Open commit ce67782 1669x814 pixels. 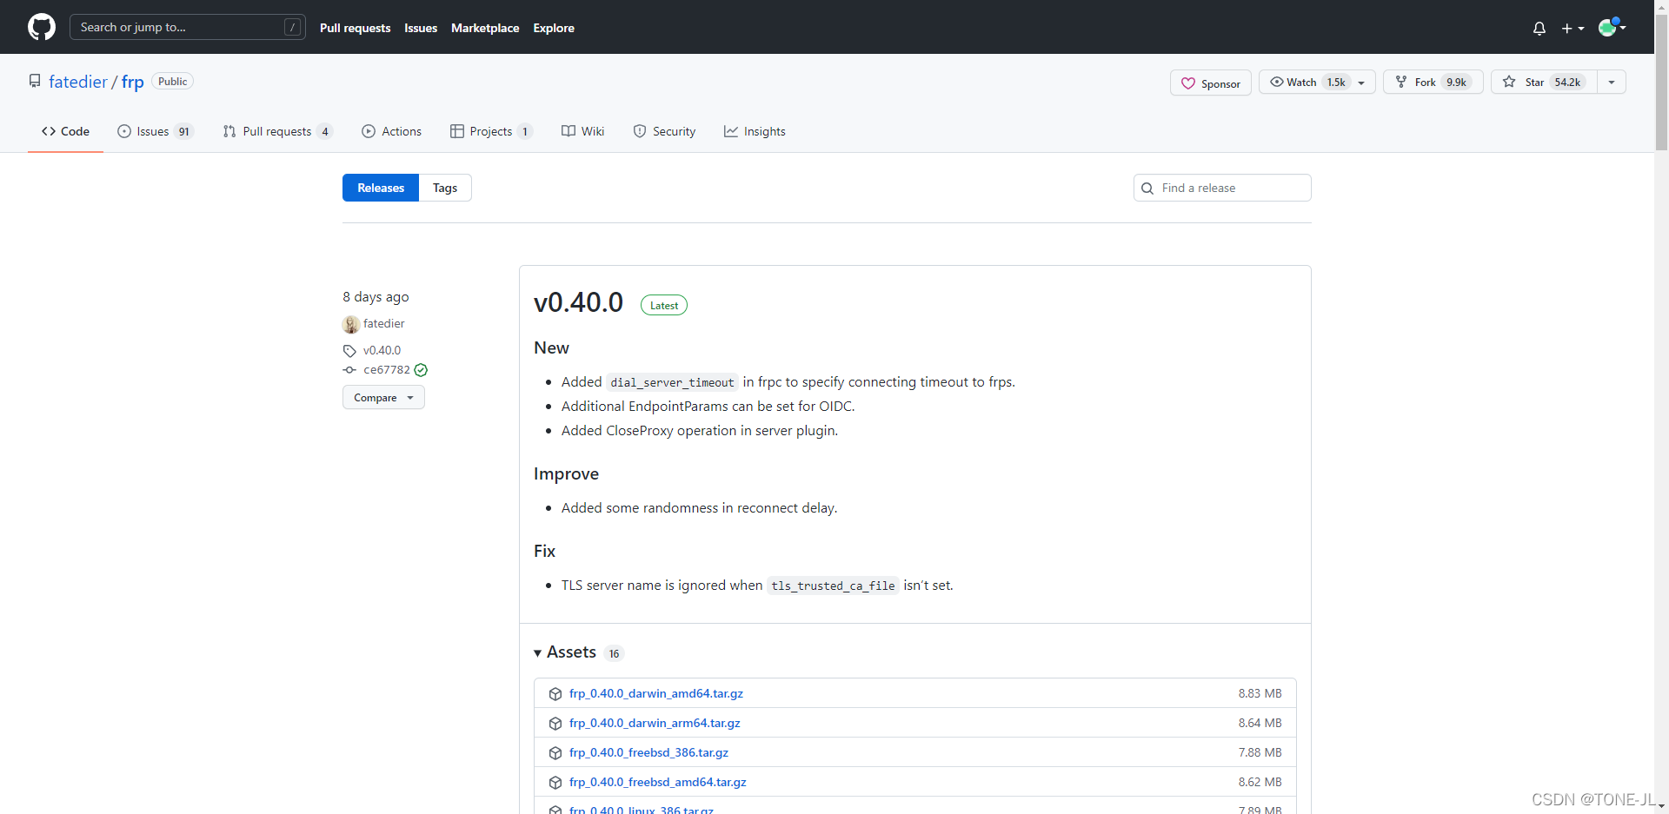click(x=387, y=369)
